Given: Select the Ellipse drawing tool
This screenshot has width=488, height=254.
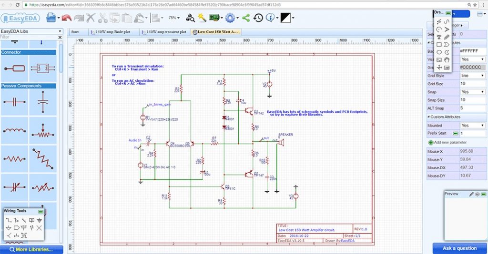Looking at the screenshot, I should click(x=439, y=52).
